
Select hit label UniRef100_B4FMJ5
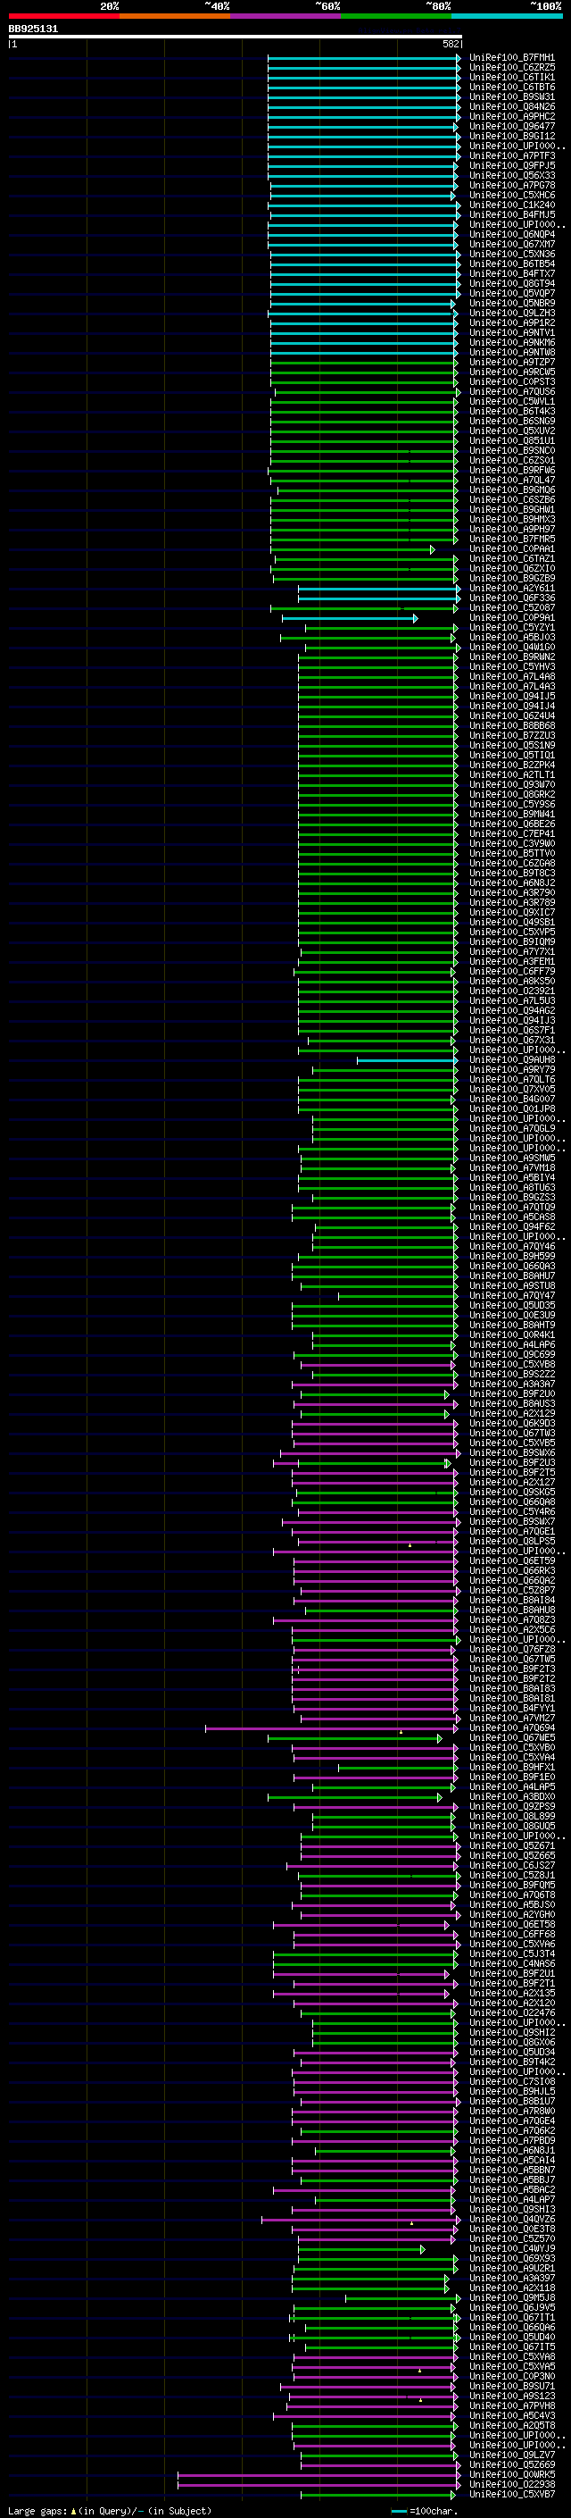click(511, 215)
